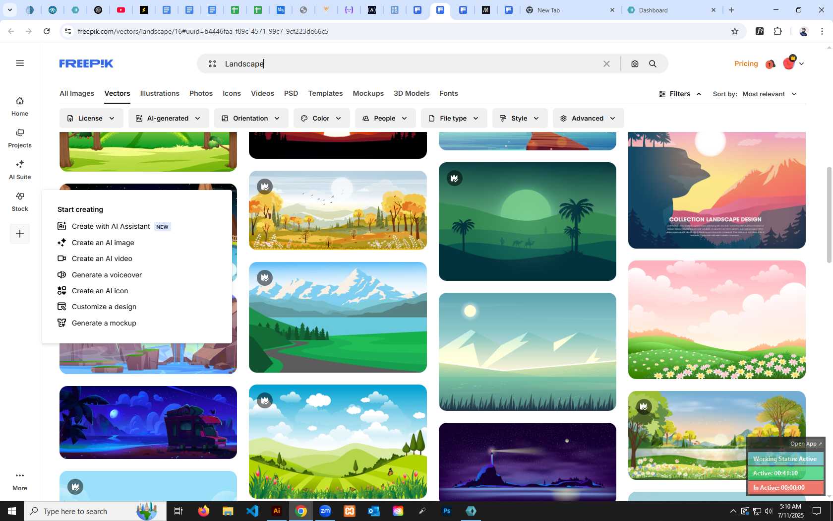833x521 pixels.
Task: Open More options in the sidebar
Action: click(20, 481)
